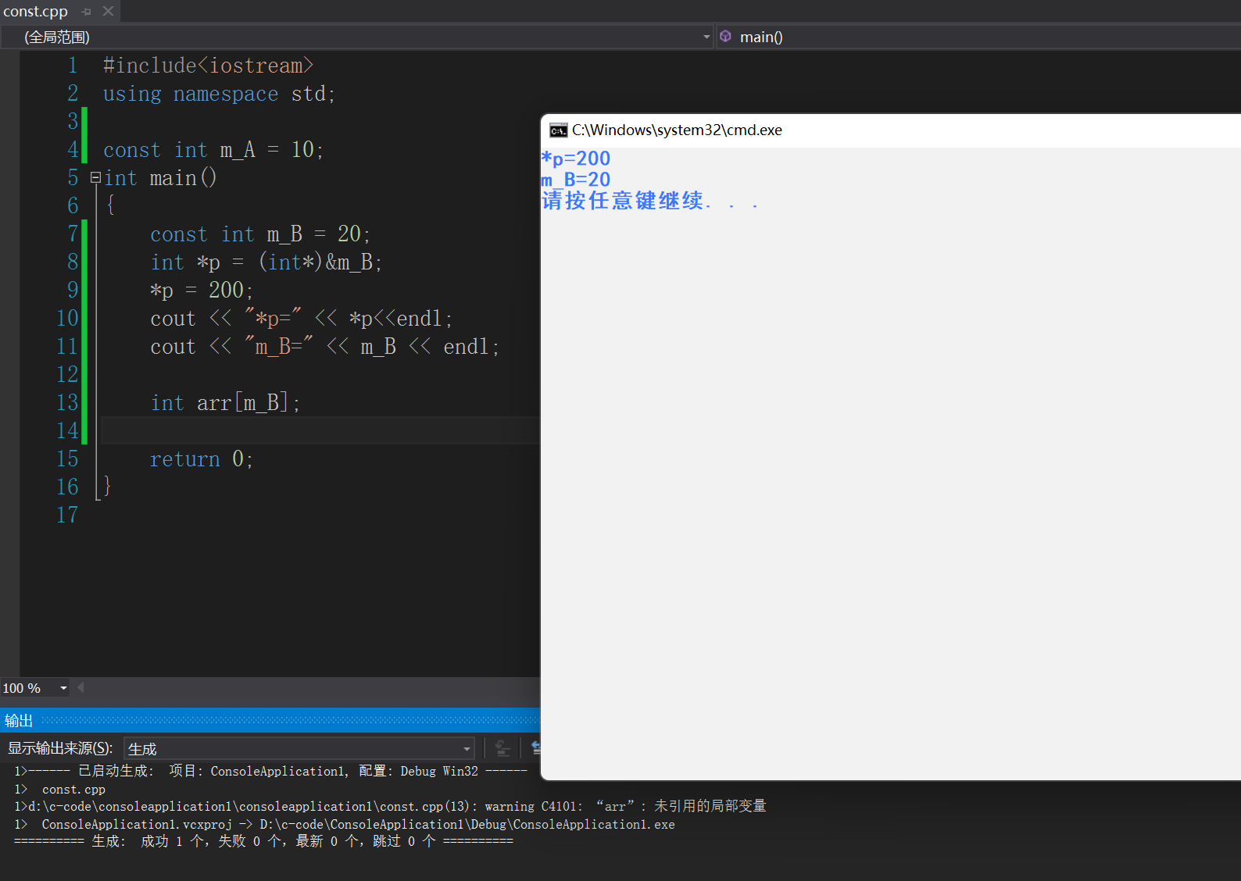
Task: Click the warning C4101 output line
Action: coord(390,806)
